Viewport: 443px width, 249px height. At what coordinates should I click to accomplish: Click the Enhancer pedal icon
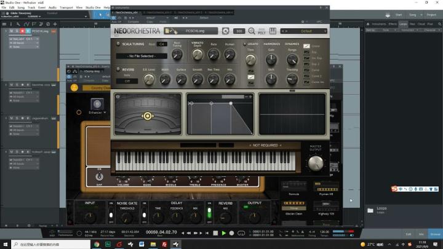coord(97,104)
